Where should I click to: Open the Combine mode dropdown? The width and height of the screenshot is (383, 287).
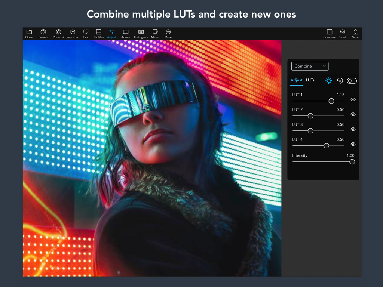pos(310,66)
